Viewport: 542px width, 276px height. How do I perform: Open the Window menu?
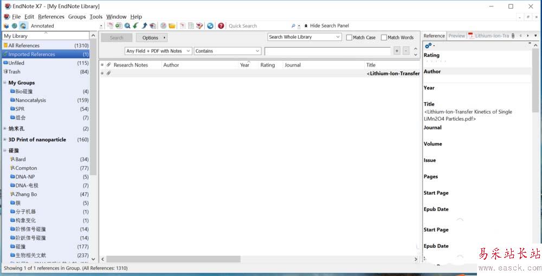pyautogui.click(x=116, y=17)
